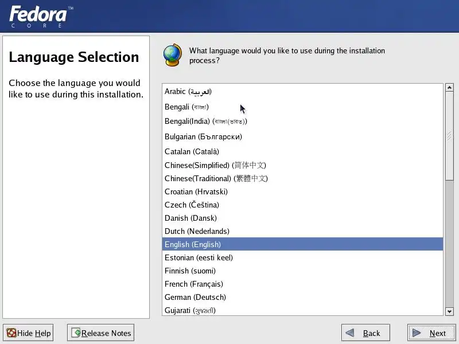Choose Bengali(India) as installation language
This screenshot has width=459, height=344.
(x=205, y=122)
